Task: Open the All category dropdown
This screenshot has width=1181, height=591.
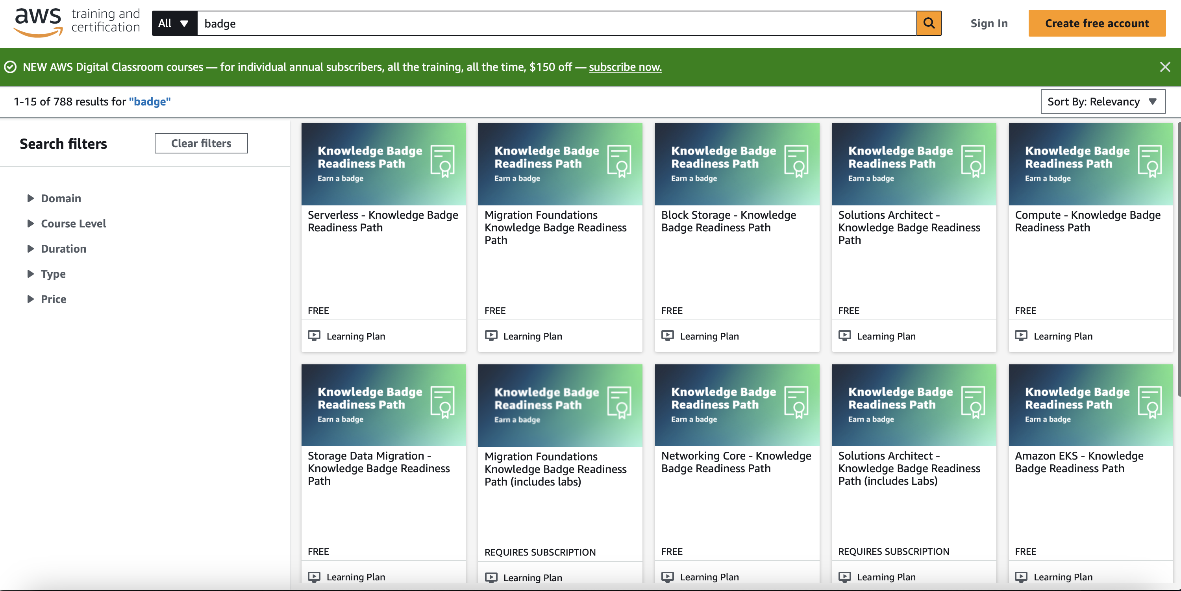Action: [174, 23]
